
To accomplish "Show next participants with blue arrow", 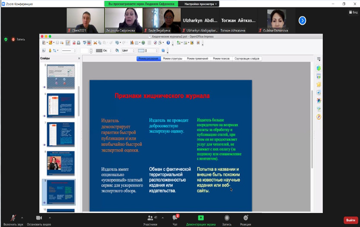I will point(303,20).
